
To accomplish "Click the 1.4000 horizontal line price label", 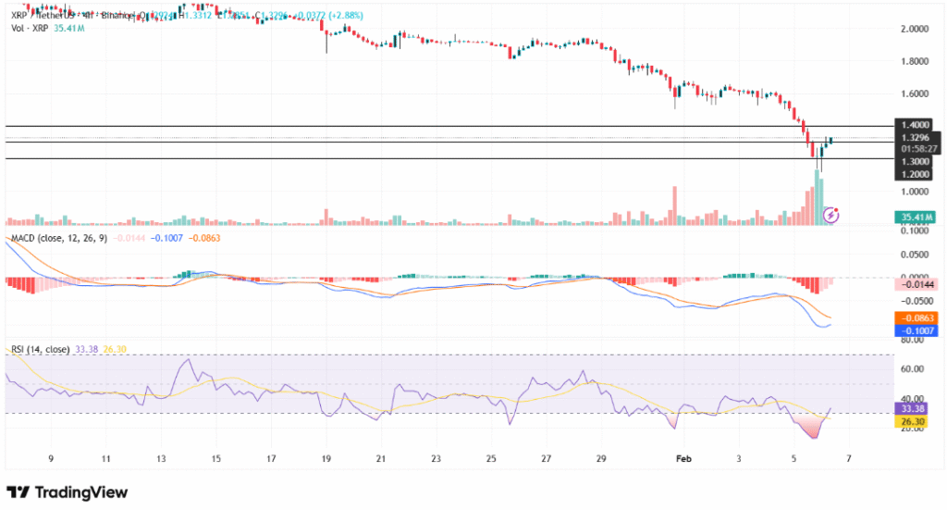I will click(x=916, y=125).
